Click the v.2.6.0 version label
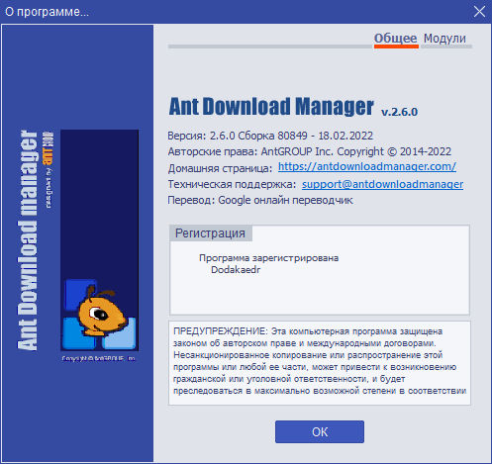 [x=399, y=112]
